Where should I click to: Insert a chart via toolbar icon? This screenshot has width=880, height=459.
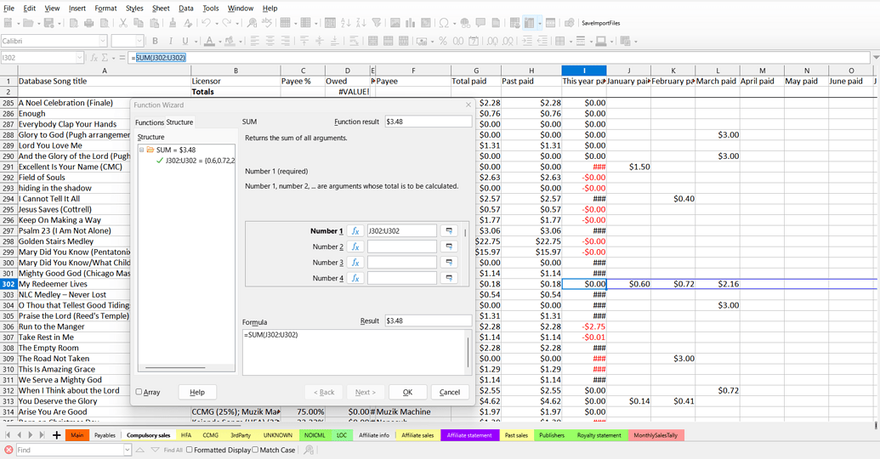pos(411,23)
